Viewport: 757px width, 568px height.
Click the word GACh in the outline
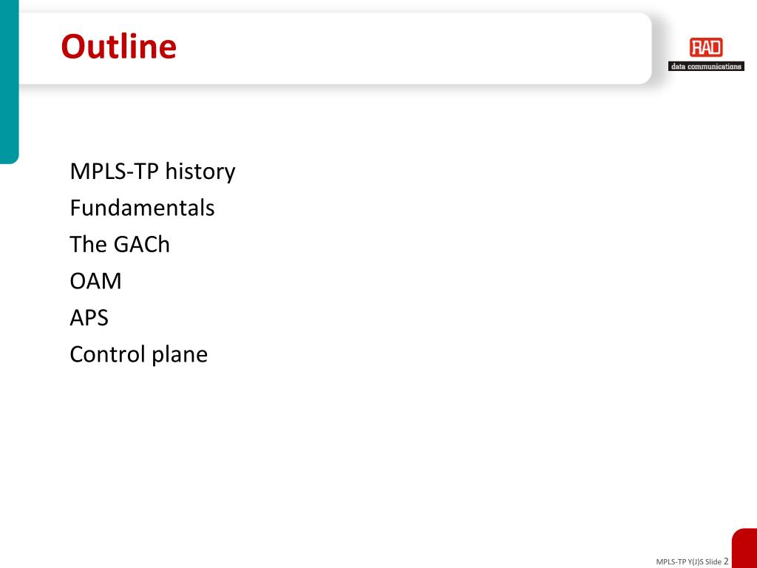tap(141, 244)
